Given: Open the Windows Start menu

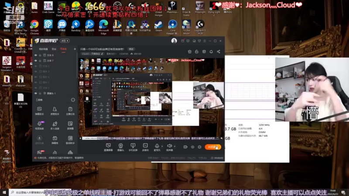Looking at the screenshot, I should click(4, 192).
